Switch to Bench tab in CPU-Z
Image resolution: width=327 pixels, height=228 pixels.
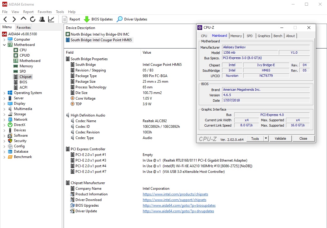(x=278, y=36)
